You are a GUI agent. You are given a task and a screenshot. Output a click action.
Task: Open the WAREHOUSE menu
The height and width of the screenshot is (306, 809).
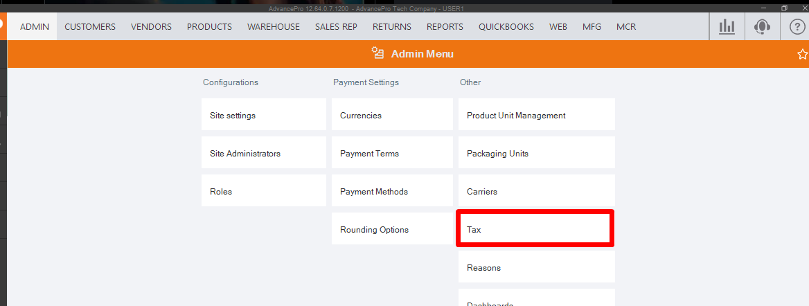coord(274,27)
